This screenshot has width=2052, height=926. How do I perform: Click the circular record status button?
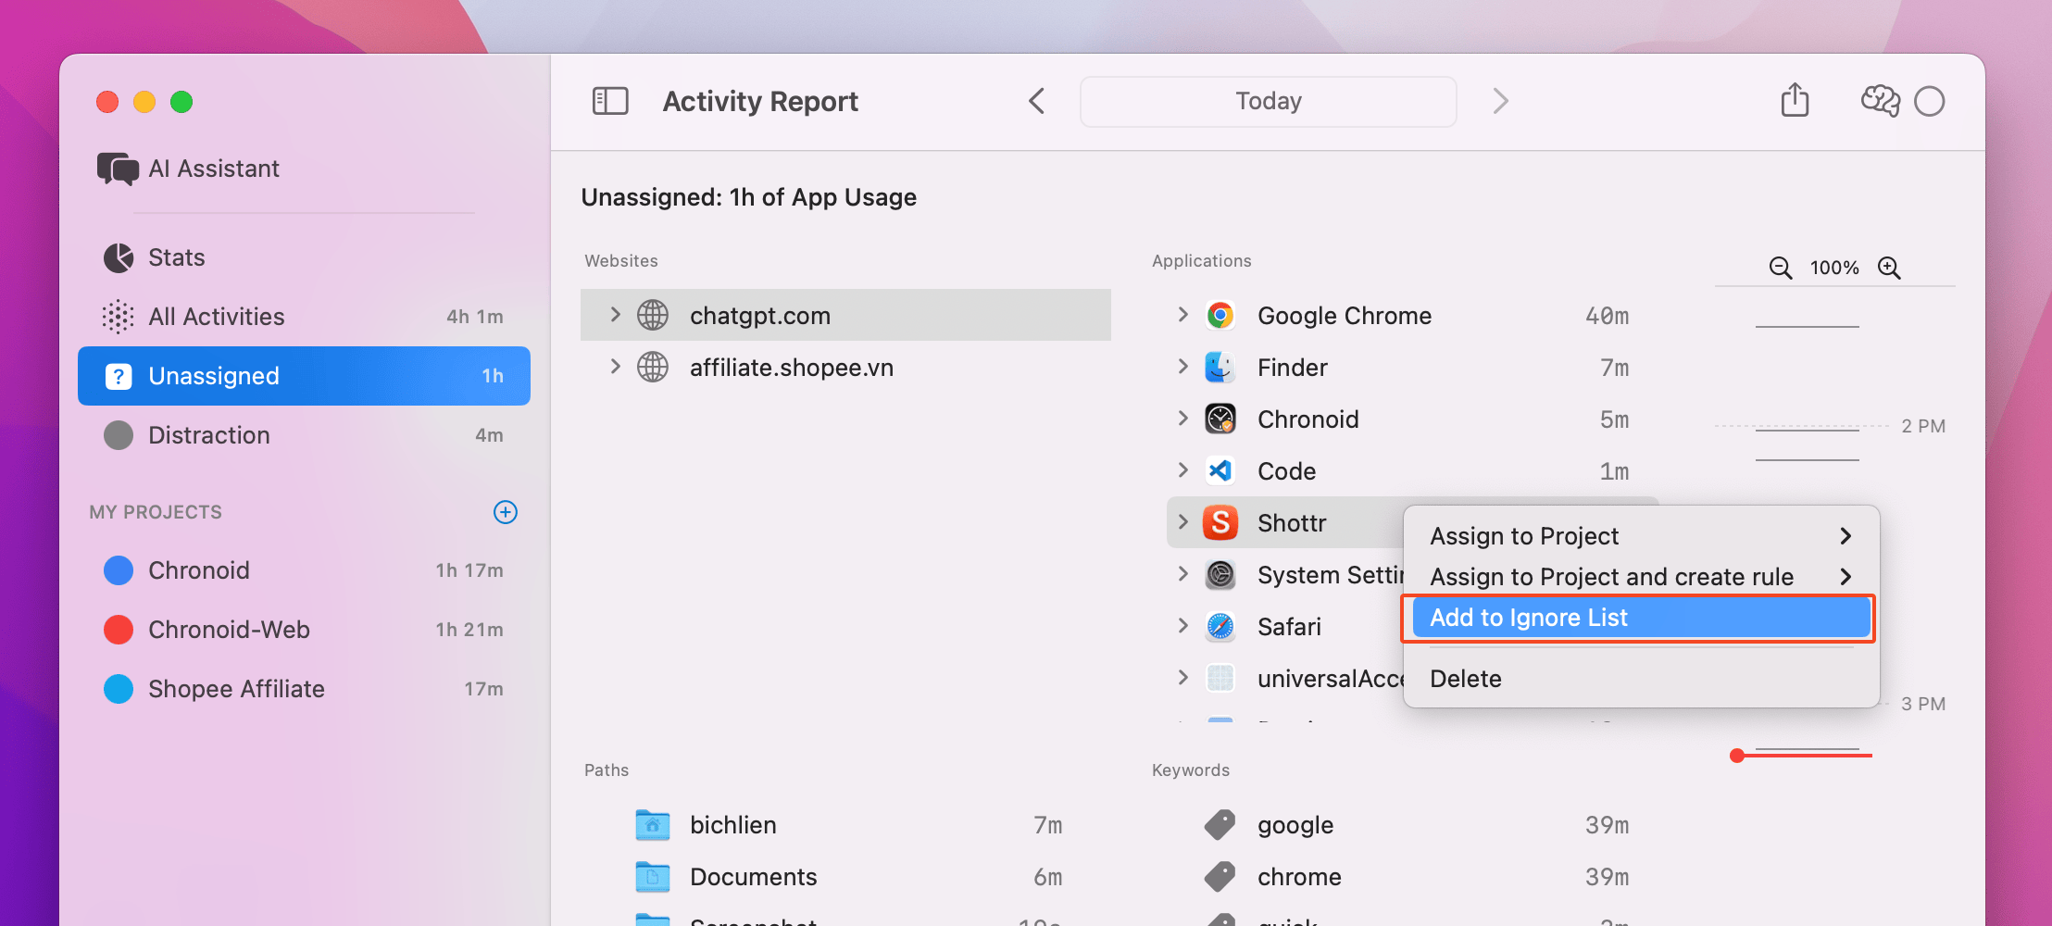tap(1929, 101)
